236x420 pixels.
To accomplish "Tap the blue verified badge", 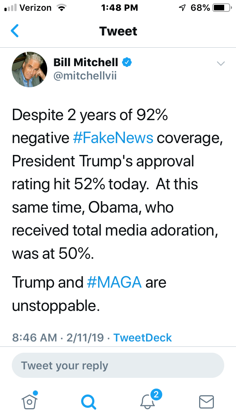I will coord(127,62).
